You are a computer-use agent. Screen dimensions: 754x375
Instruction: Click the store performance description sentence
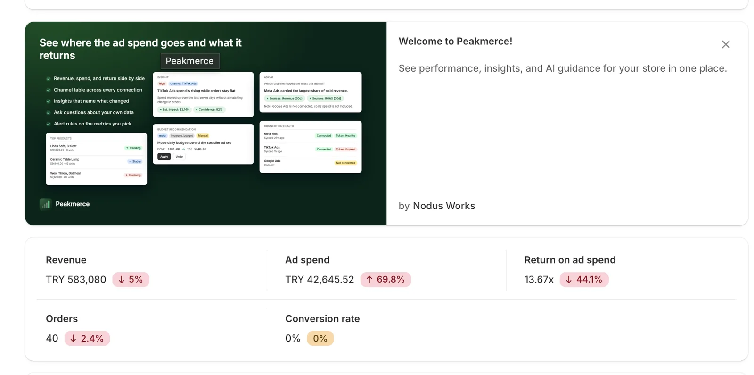[x=563, y=68]
